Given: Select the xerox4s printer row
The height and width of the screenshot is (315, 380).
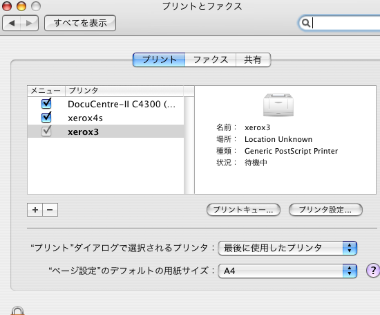Looking at the screenshot, I should point(106,118).
